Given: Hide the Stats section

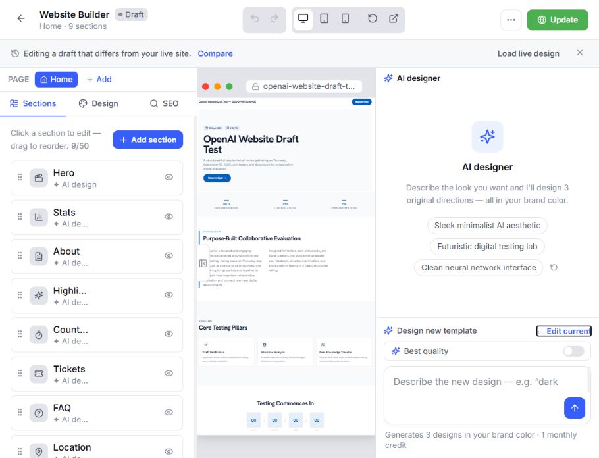Looking at the screenshot, I should [x=169, y=216].
